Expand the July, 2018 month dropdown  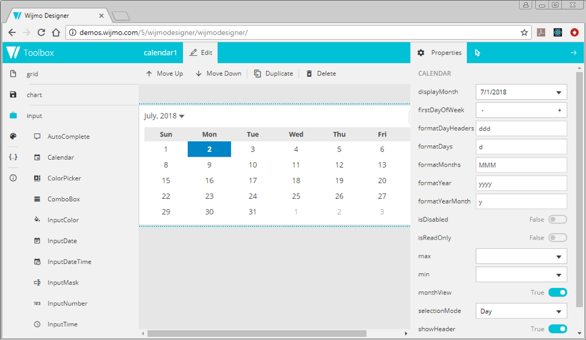[164, 116]
